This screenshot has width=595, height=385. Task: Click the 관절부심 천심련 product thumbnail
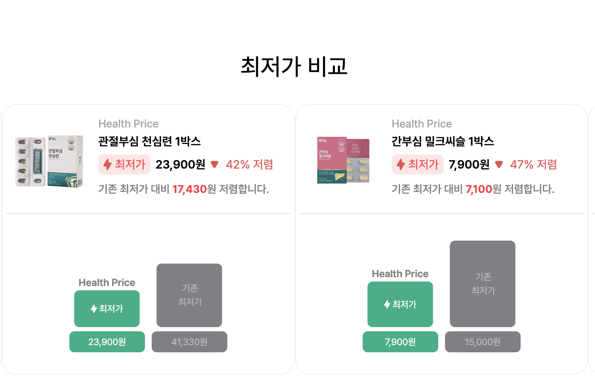click(x=49, y=161)
